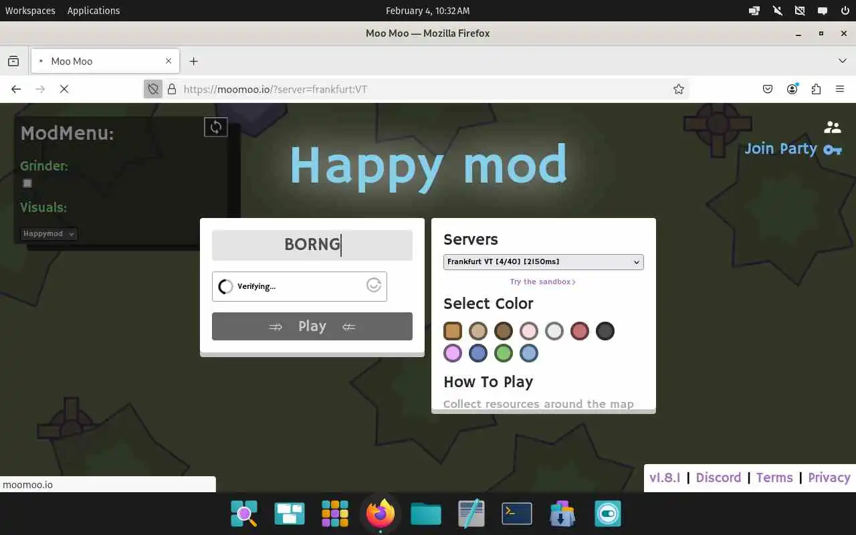Click the ModMenu refresh icon
856x535 pixels.
(215, 127)
